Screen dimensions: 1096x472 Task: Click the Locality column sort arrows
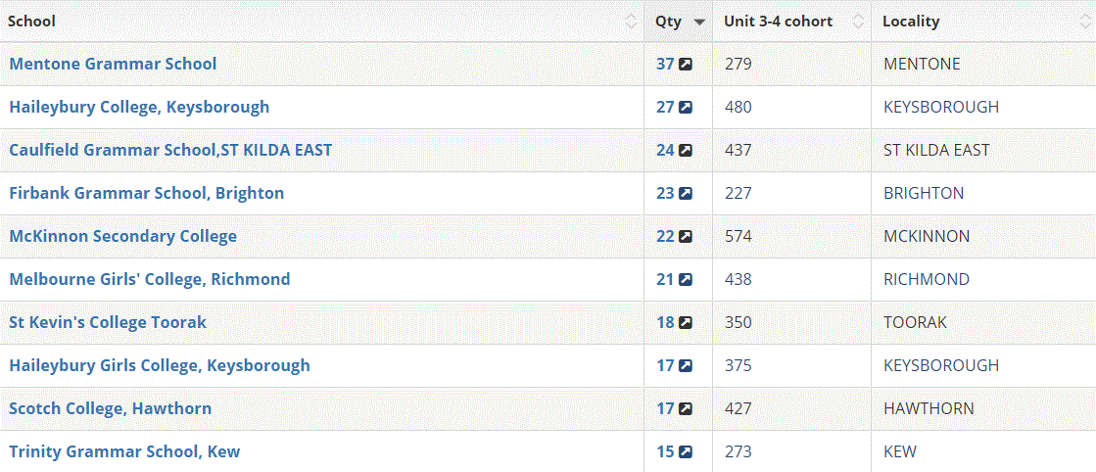pyautogui.click(x=1083, y=22)
